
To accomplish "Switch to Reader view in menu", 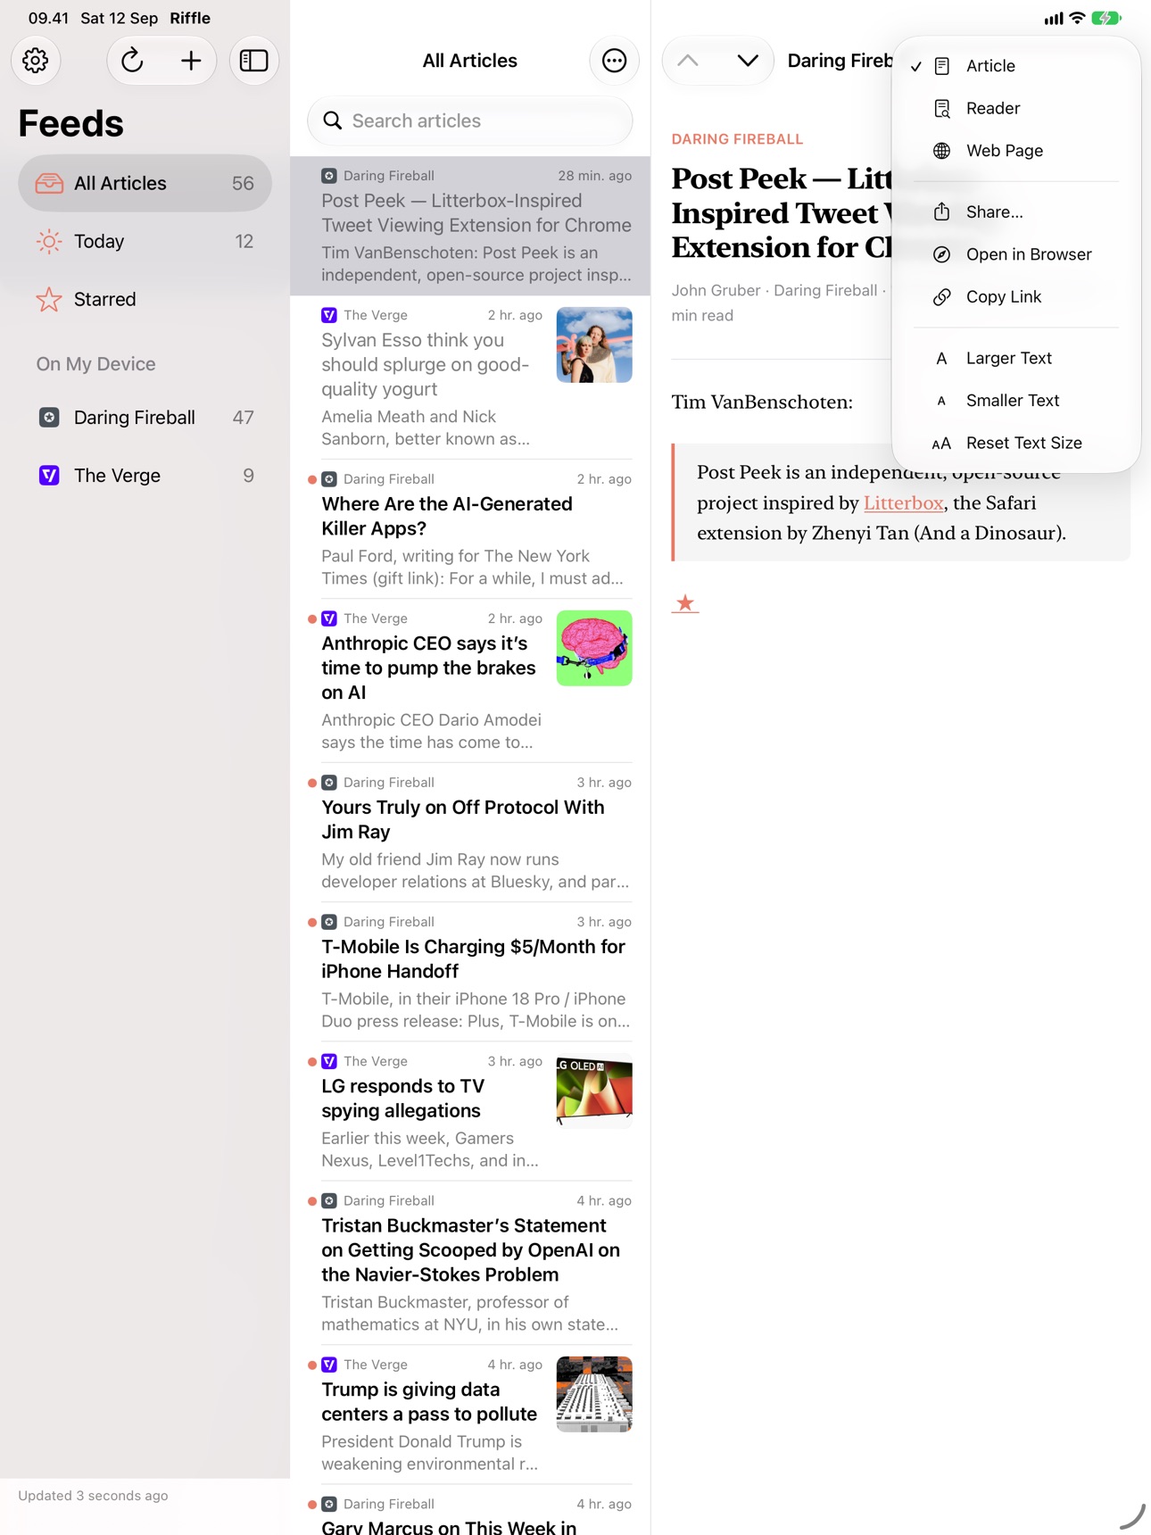I will 1016,108.
